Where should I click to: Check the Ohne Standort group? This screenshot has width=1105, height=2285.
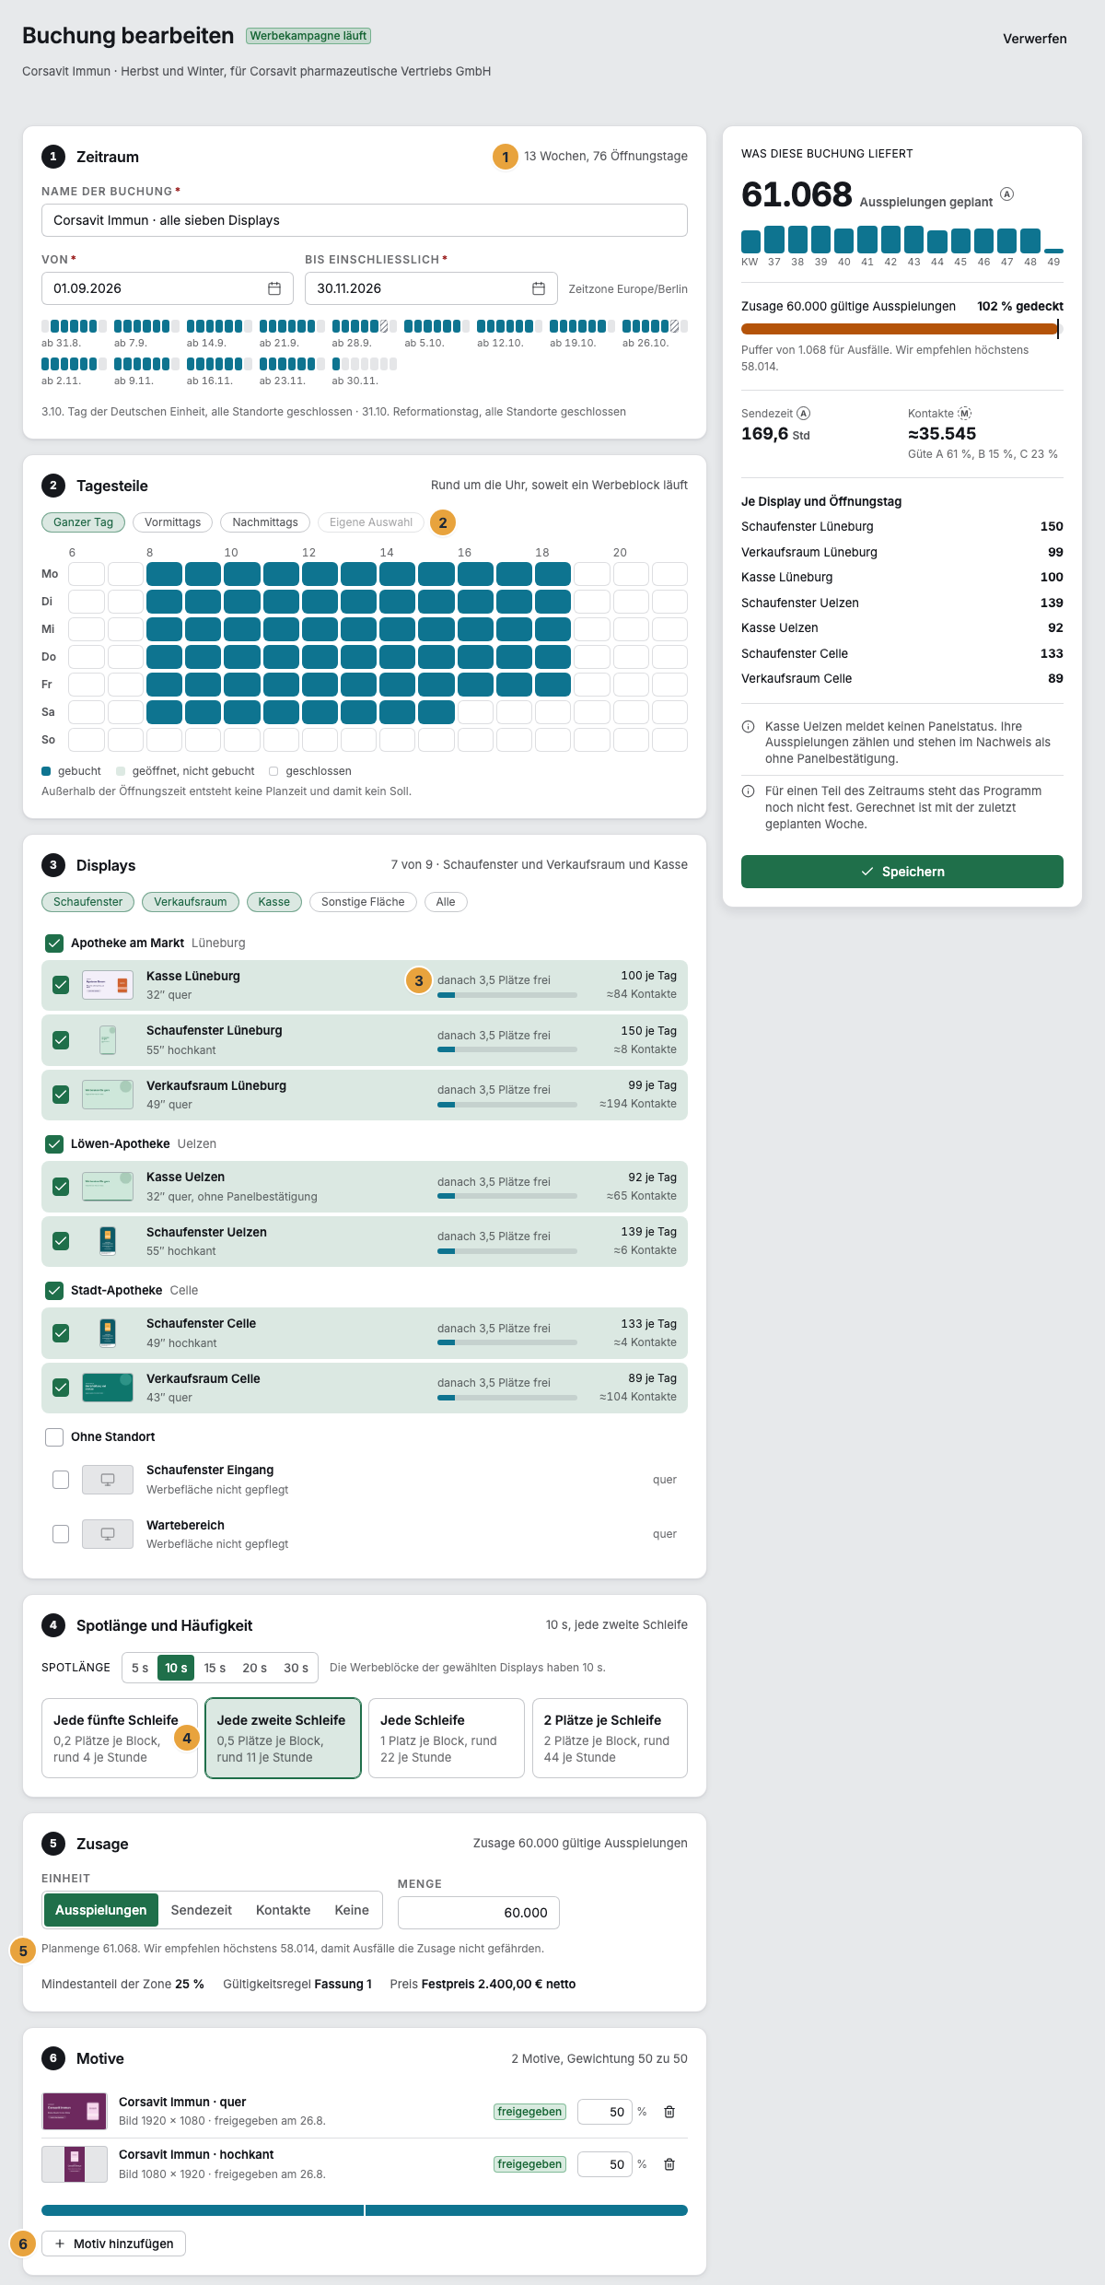click(x=54, y=1436)
